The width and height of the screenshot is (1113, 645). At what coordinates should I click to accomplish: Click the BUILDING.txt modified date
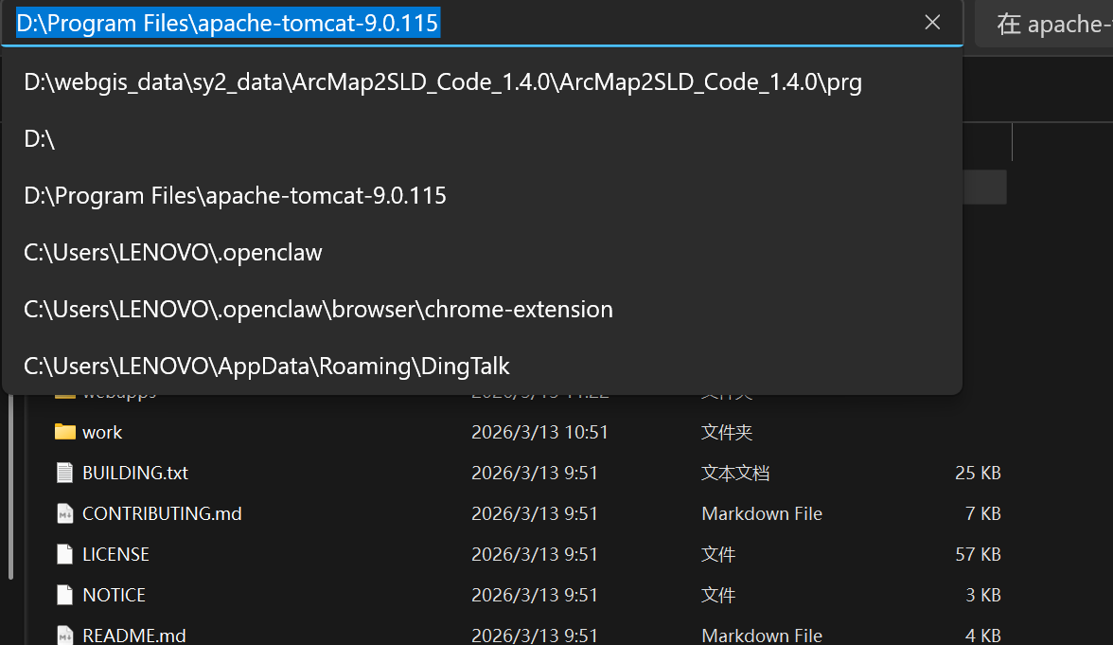point(535,474)
